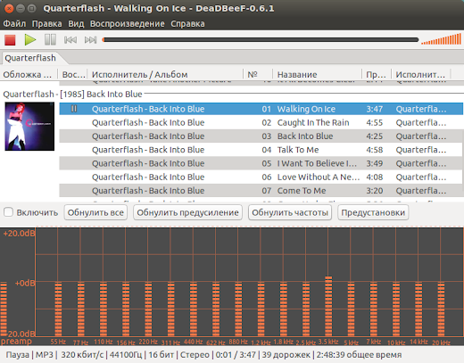Click the 3:47 duration of Walking On Ice
Image resolution: width=464 pixels, height=363 pixels.
coord(375,109)
